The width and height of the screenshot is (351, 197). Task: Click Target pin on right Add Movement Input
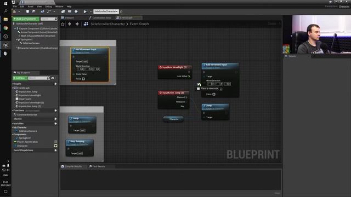(204, 77)
